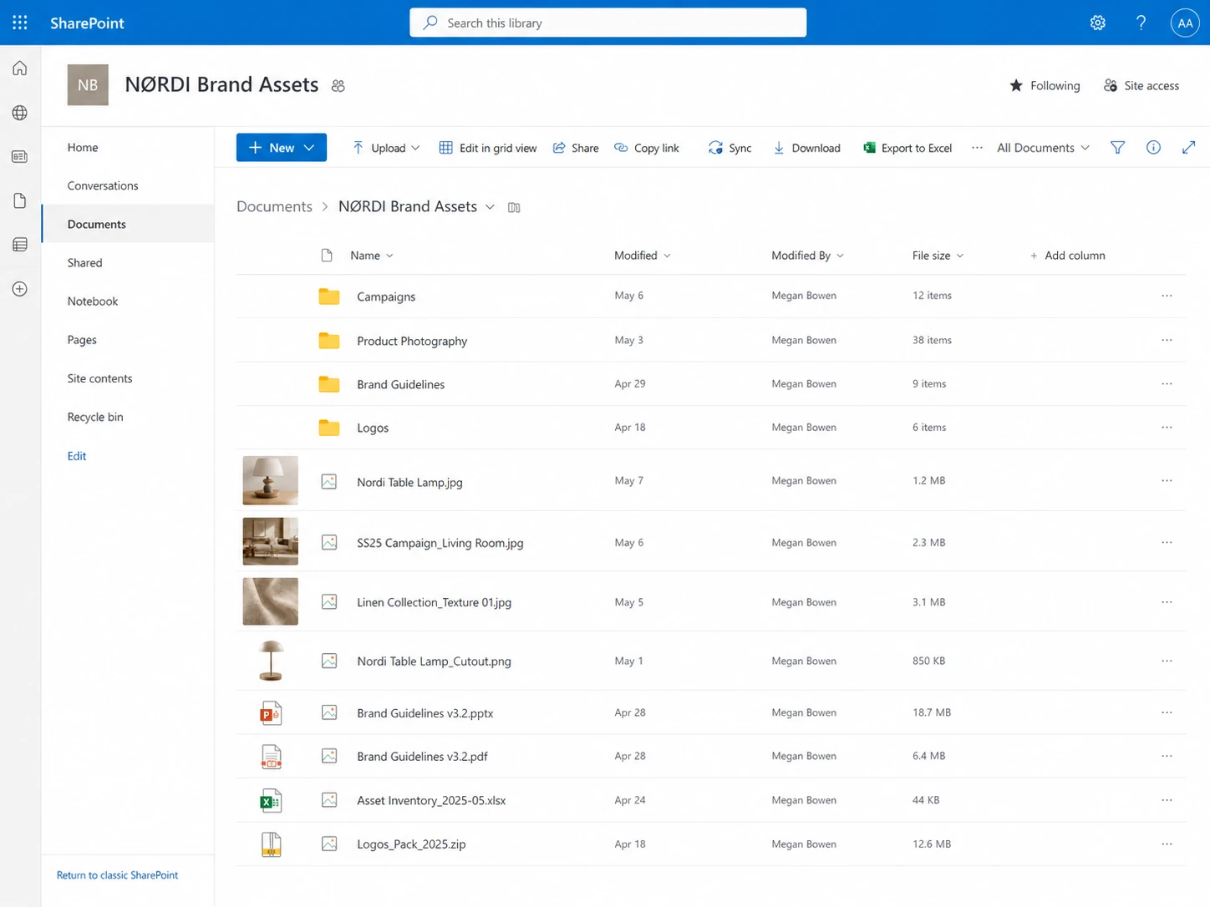This screenshot has height=907, width=1210.
Task: Open more actions for Nordi Table Lamp.jpg row
Action: click(x=1167, y=481)
